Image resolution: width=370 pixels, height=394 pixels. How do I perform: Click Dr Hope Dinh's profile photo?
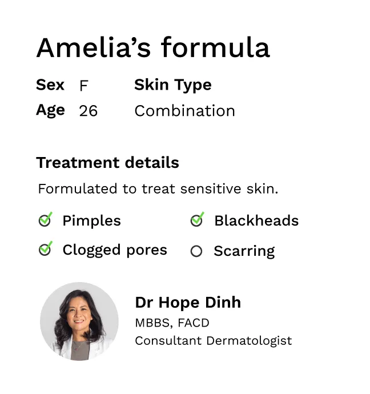pyautogui.click(x=79, y=321)
